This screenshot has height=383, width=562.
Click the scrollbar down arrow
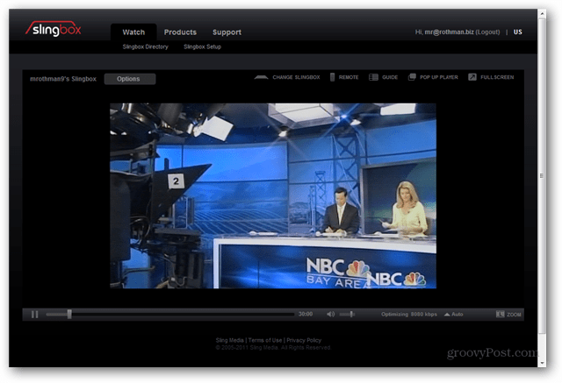click(x=542, y=363)
